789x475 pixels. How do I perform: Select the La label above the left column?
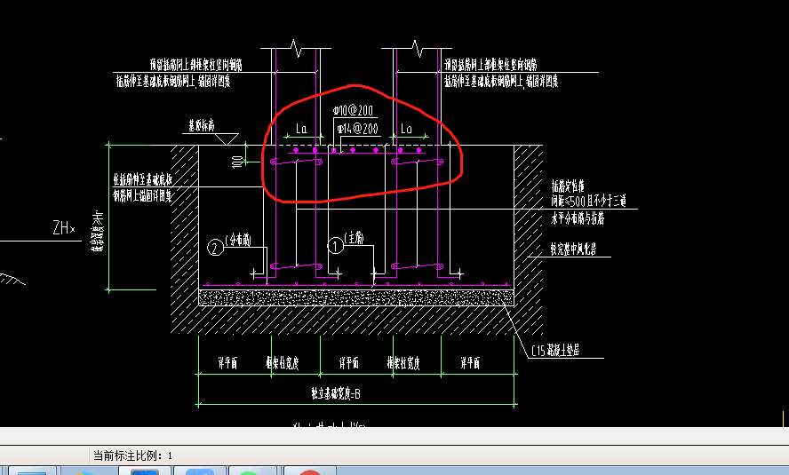[301, 129]
